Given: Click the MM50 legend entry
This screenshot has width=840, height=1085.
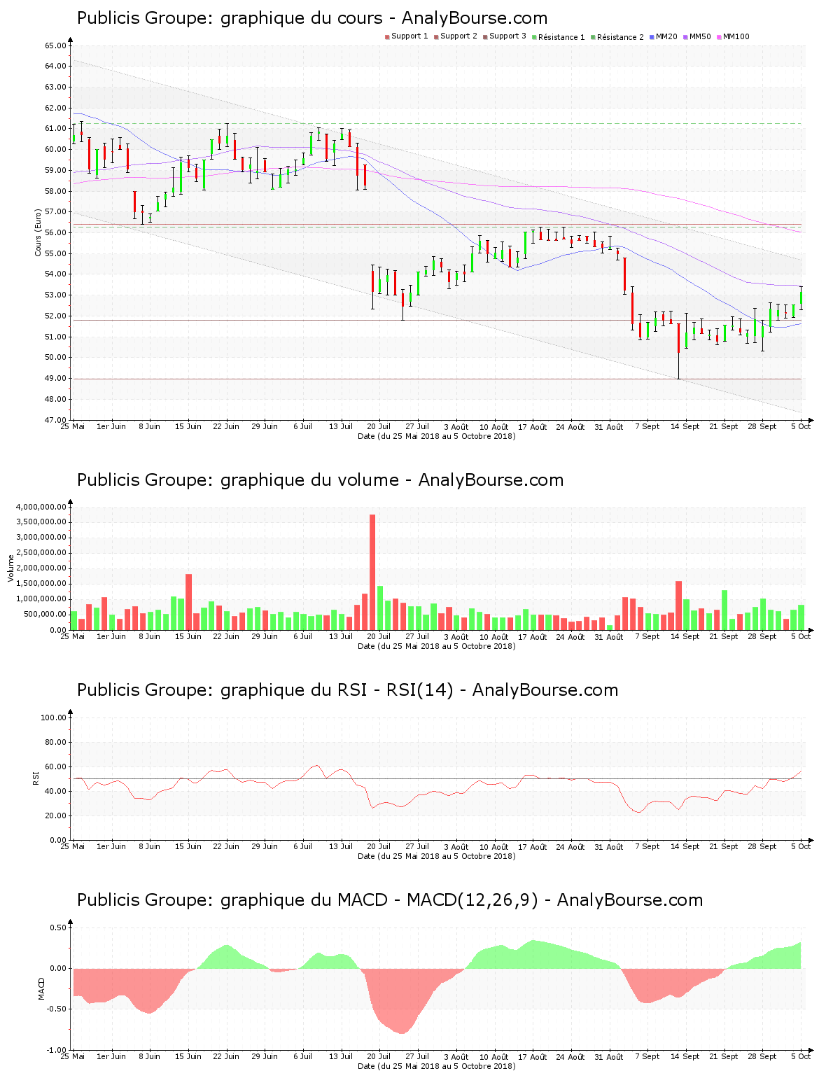Looking at the screenshot, I should click(697, 36).
